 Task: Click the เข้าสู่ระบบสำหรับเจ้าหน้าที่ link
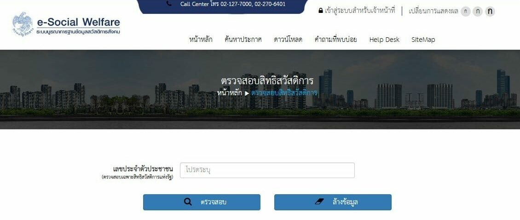point(360,11)
